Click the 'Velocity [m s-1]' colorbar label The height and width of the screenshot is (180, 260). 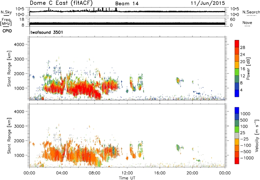257,135
